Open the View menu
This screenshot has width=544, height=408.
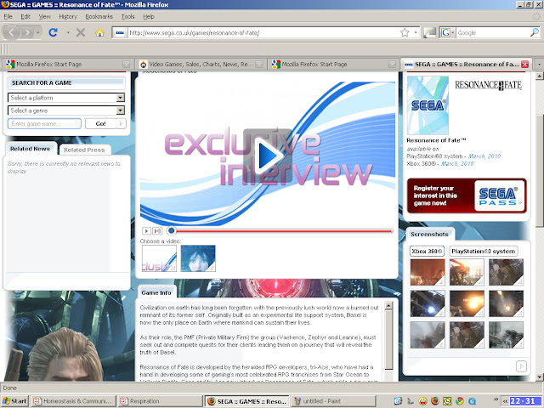(44, 16)
